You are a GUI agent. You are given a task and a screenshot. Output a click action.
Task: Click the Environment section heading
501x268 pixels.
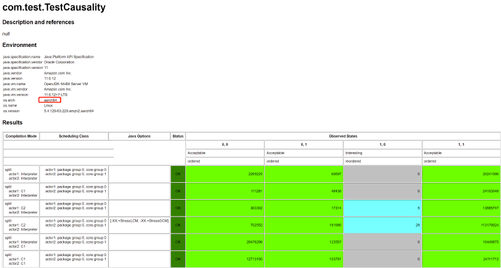(19, 45)
